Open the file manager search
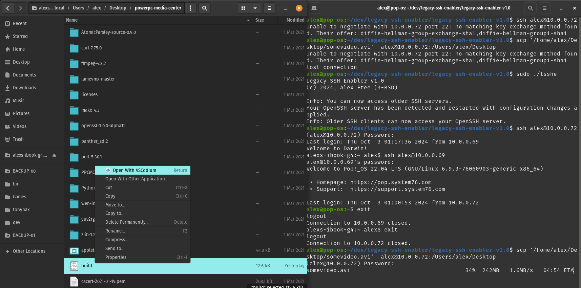 (205, 8)
